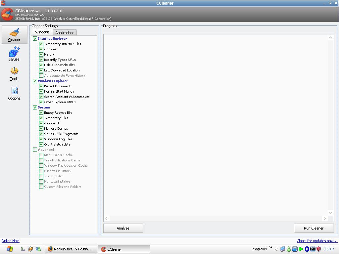Enable the Advanced cleaning group
The height and width of the screenshot is (254, 339).
point(35,149)
